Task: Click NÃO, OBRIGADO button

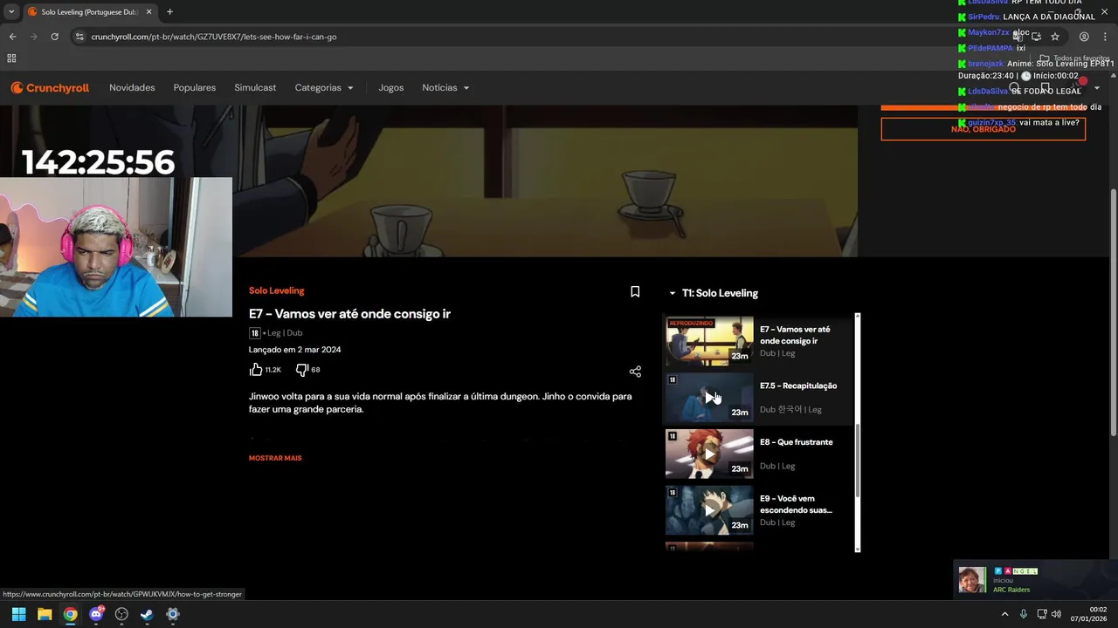Action: click(x=983, y=129)
